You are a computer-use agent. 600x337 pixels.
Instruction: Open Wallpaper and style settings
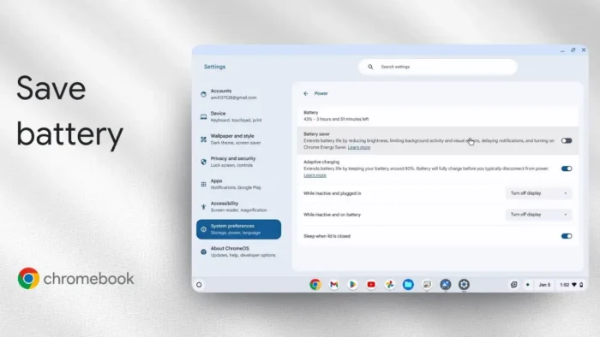(x=238, y=139)
